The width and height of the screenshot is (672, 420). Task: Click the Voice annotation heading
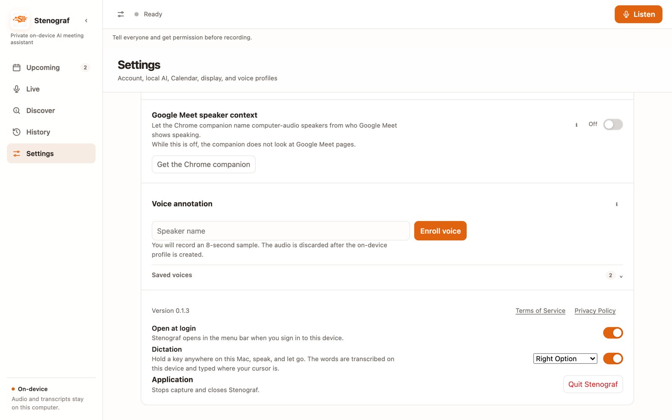[x=182, y=204]
